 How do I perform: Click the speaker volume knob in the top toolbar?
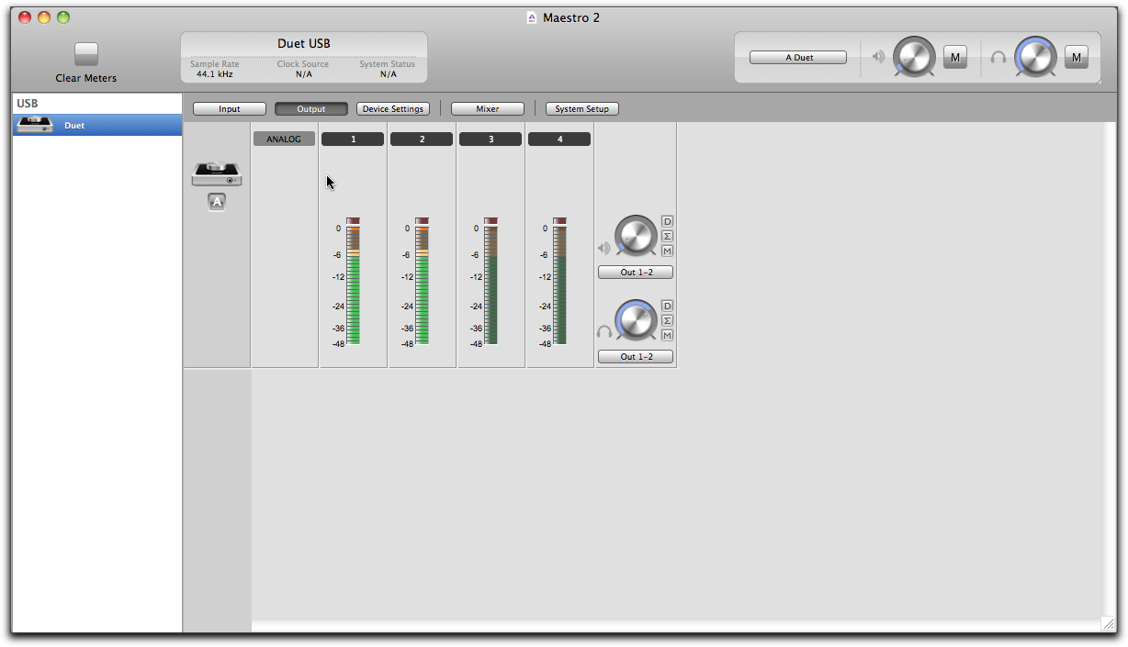[x=914, y=57]
